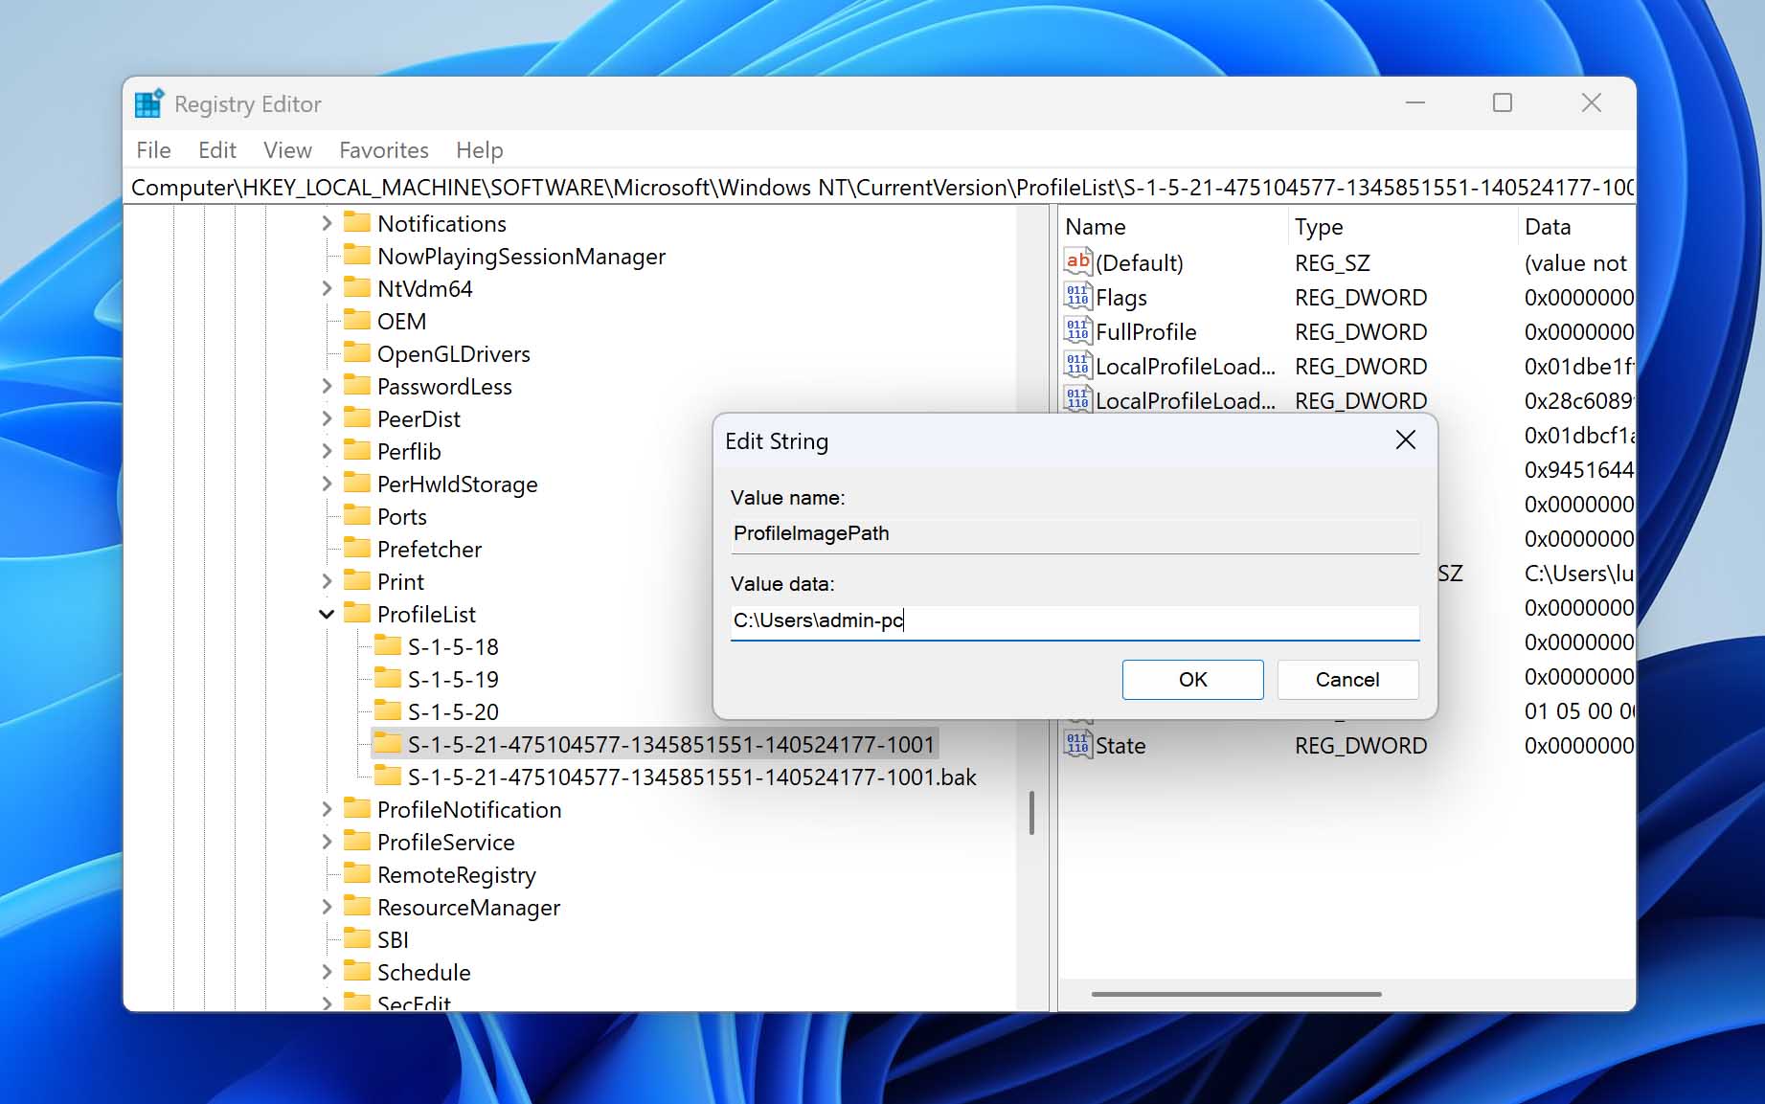Collapse the ProfileList key
This screenshot has height=1104, width=1765.
click(327, 614)
